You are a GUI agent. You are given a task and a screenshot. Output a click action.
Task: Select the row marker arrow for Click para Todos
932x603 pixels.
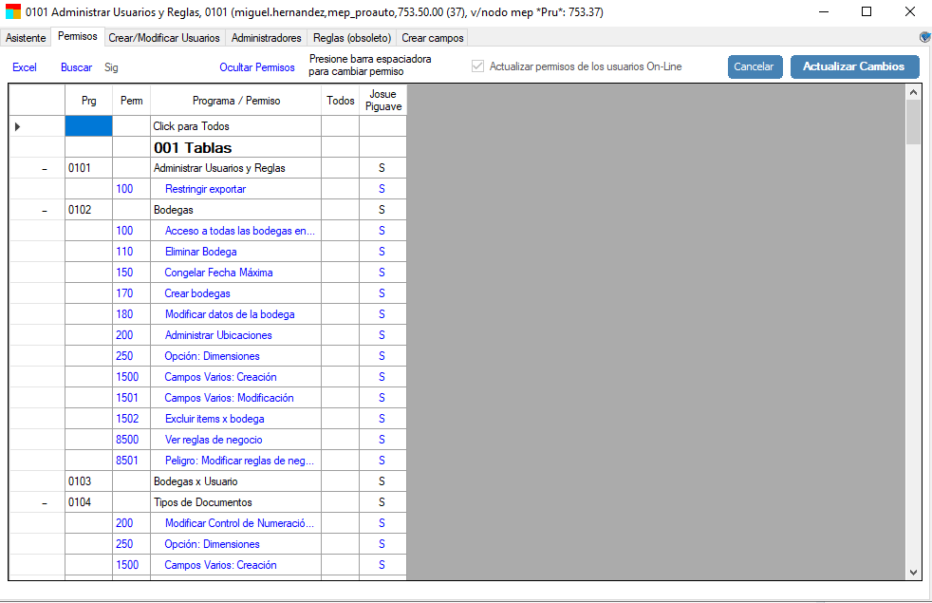pyautogui.click(x=18, y=126)
